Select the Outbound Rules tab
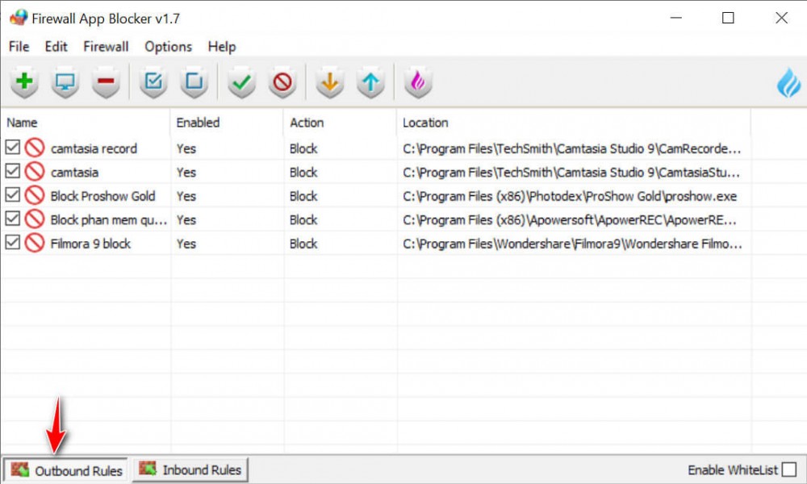 pyautogui.click(x=67, y=470)
